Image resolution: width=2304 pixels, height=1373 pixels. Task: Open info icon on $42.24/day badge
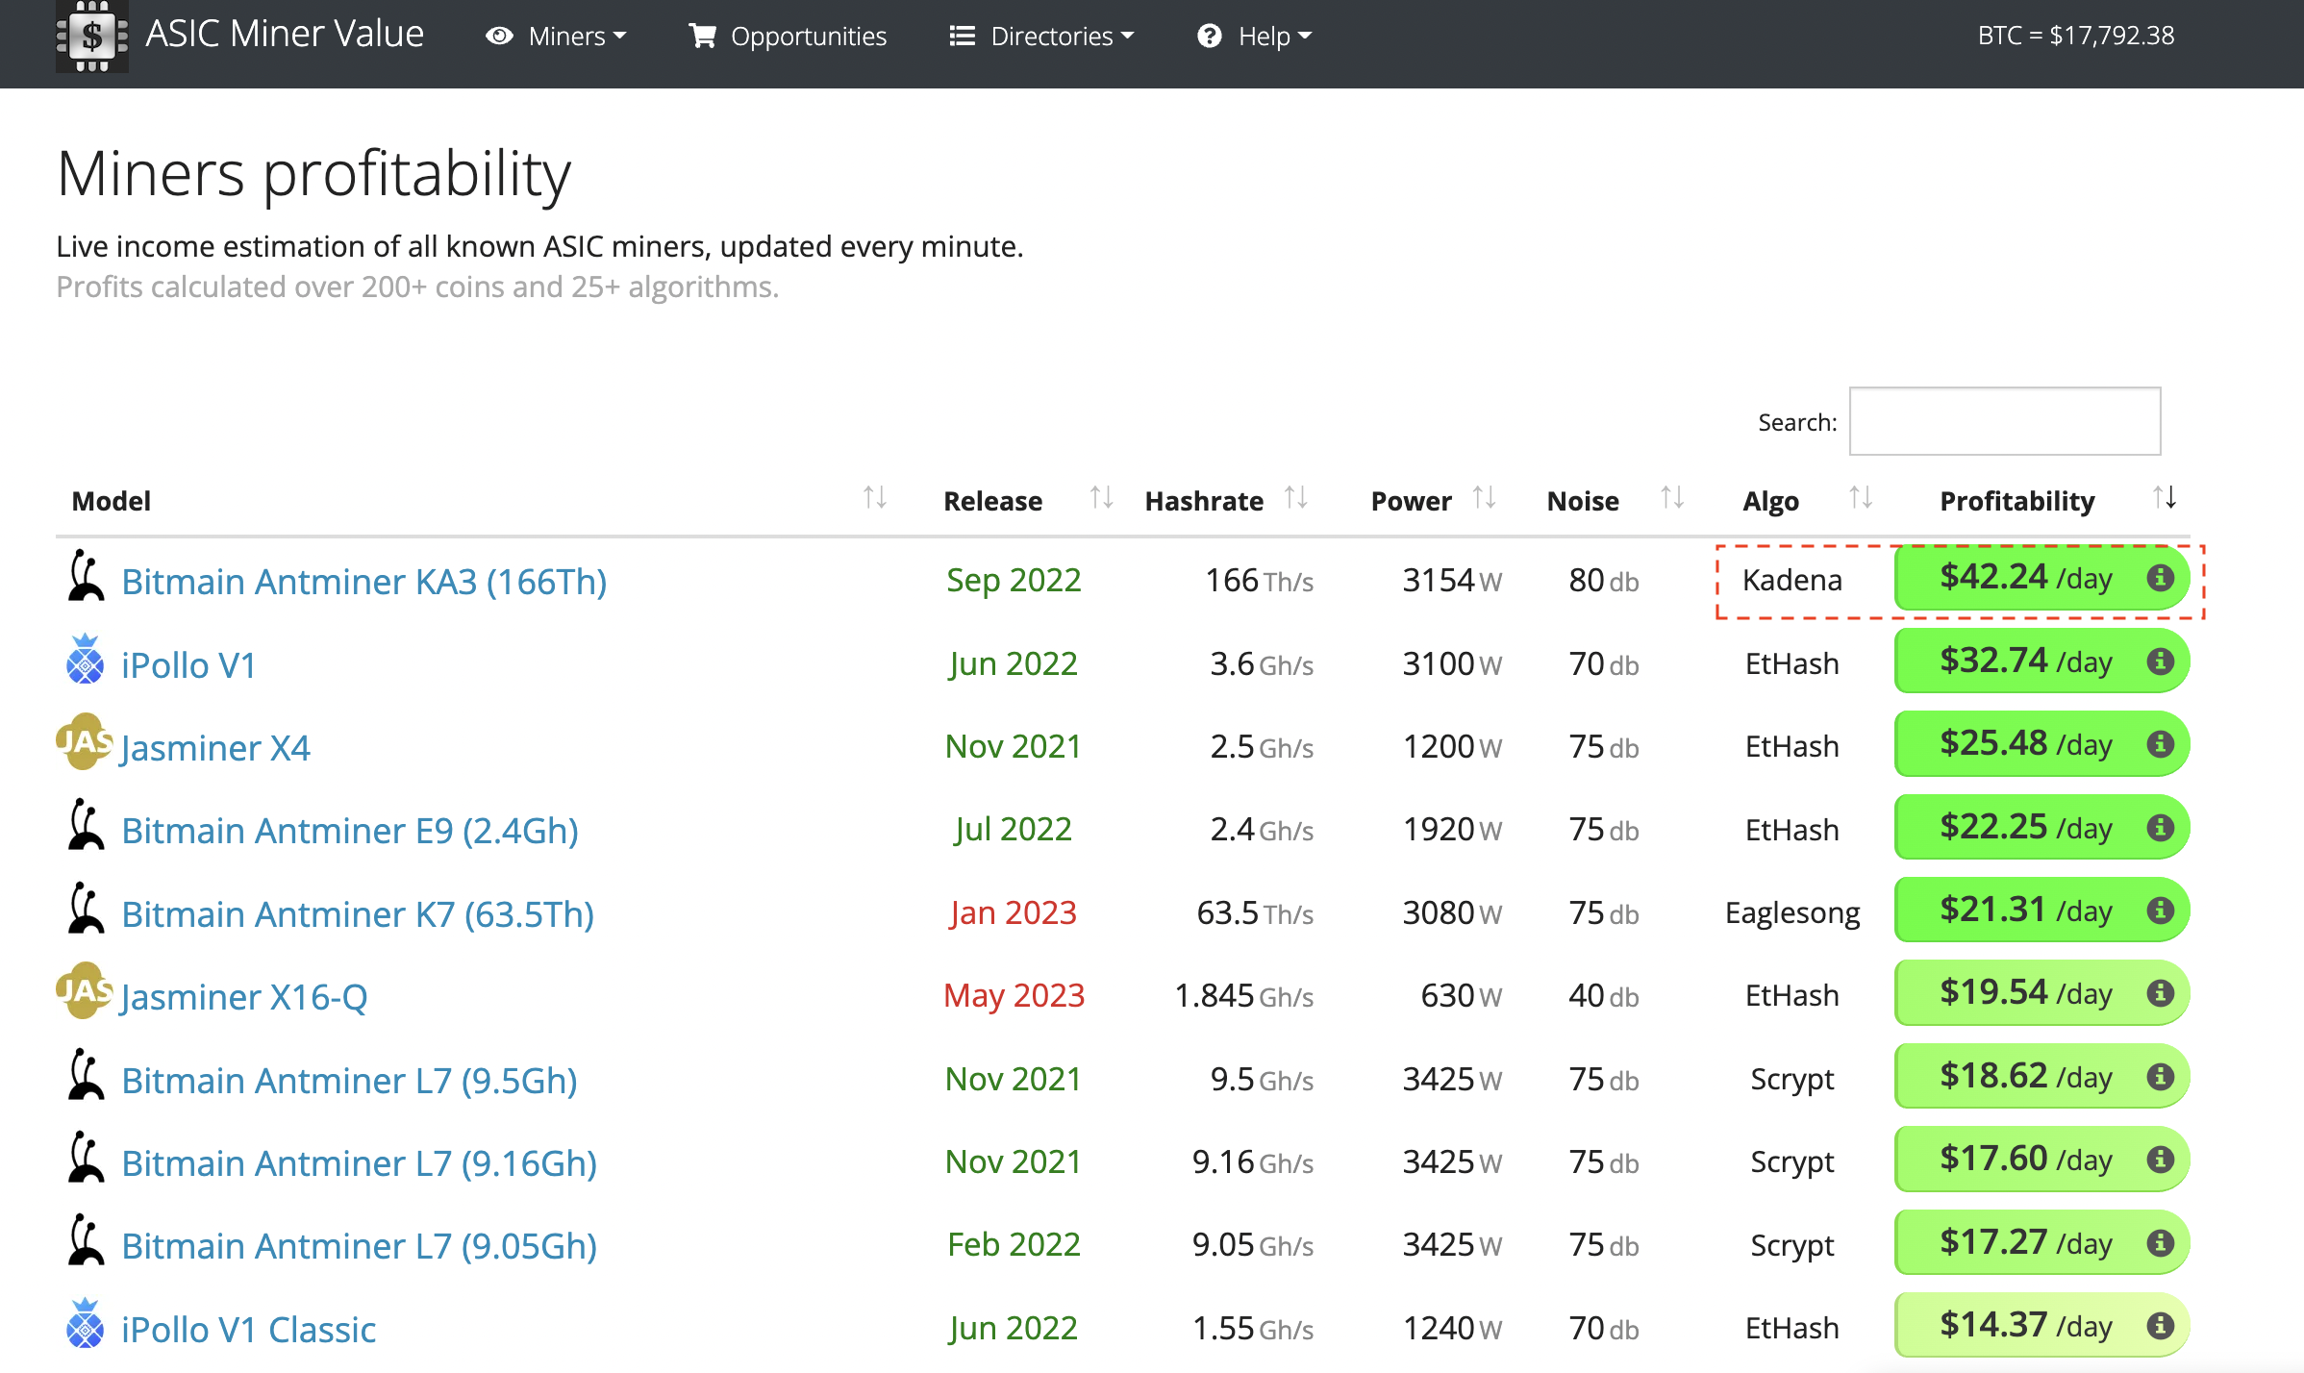click(2160, 577)
